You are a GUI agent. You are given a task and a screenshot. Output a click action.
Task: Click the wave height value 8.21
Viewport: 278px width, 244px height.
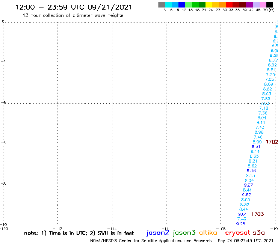(x=253, y=161)
